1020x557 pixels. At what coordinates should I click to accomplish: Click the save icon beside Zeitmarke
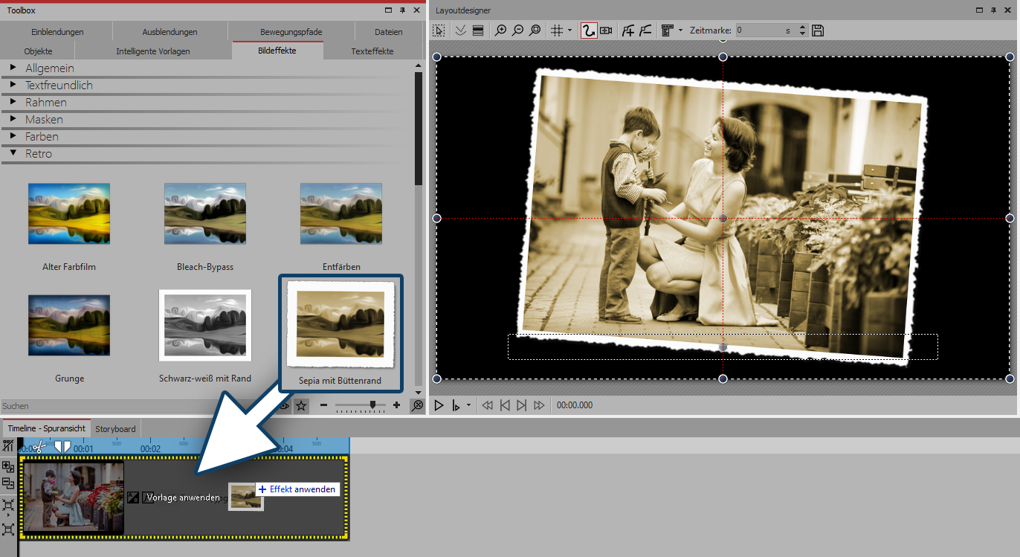click(818, 30)
